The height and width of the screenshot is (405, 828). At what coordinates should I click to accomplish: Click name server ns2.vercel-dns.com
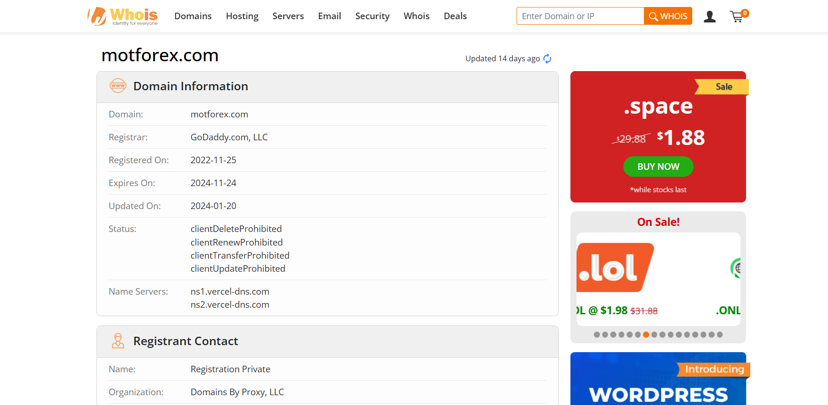click(x=230, y=304)
